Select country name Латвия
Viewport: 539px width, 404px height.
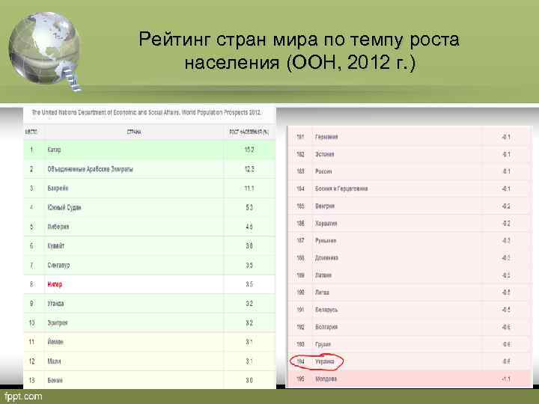coord(323,275)
